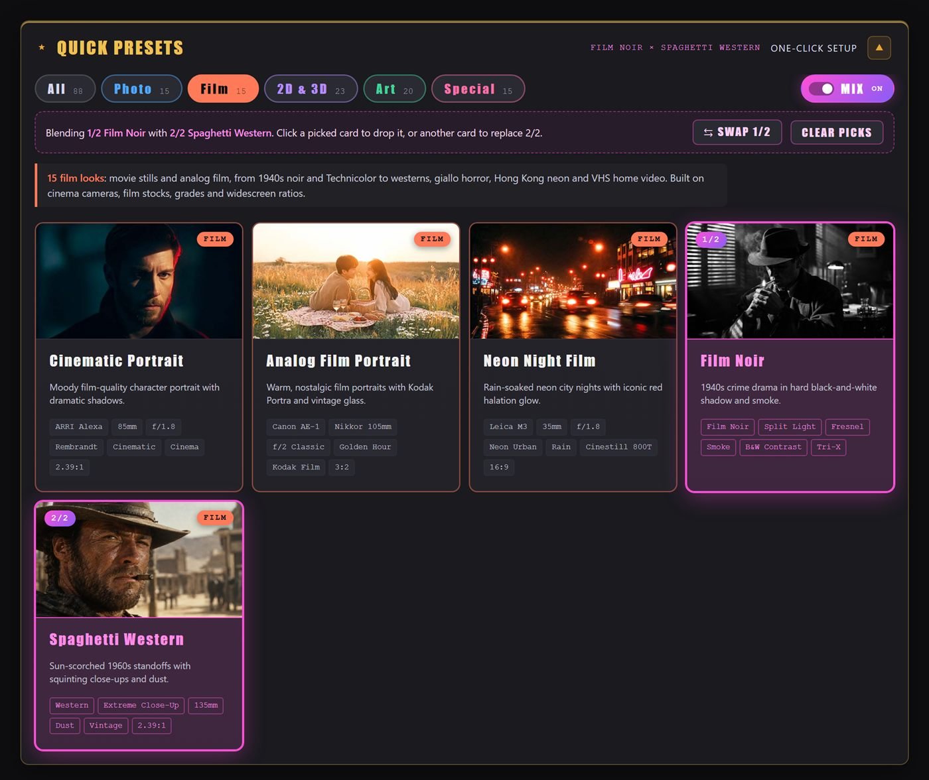The width and height of the screenshot is (929, 780).
Task: Click the 1/2 badge on Film Noir
Action: [711, 239]
